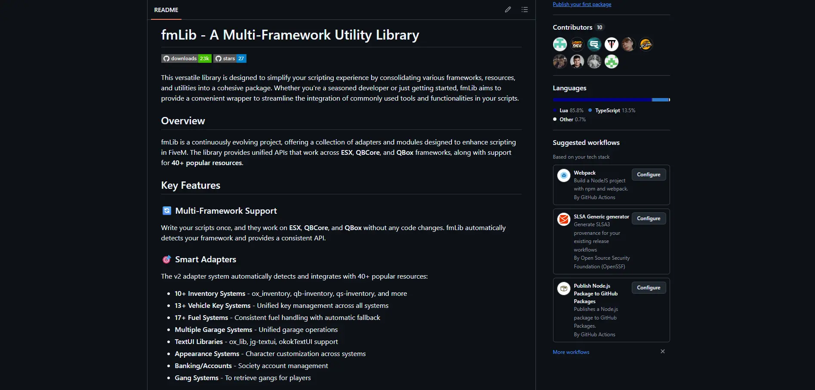Click the Publish Node.js package icon

click(564, 289)
